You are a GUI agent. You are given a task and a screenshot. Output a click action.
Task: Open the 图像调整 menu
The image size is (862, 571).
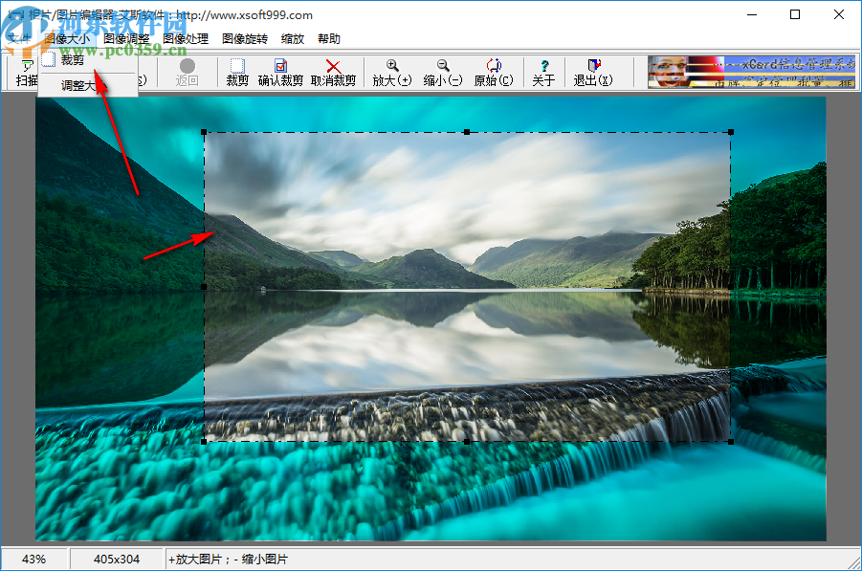(x=126, y=39)
